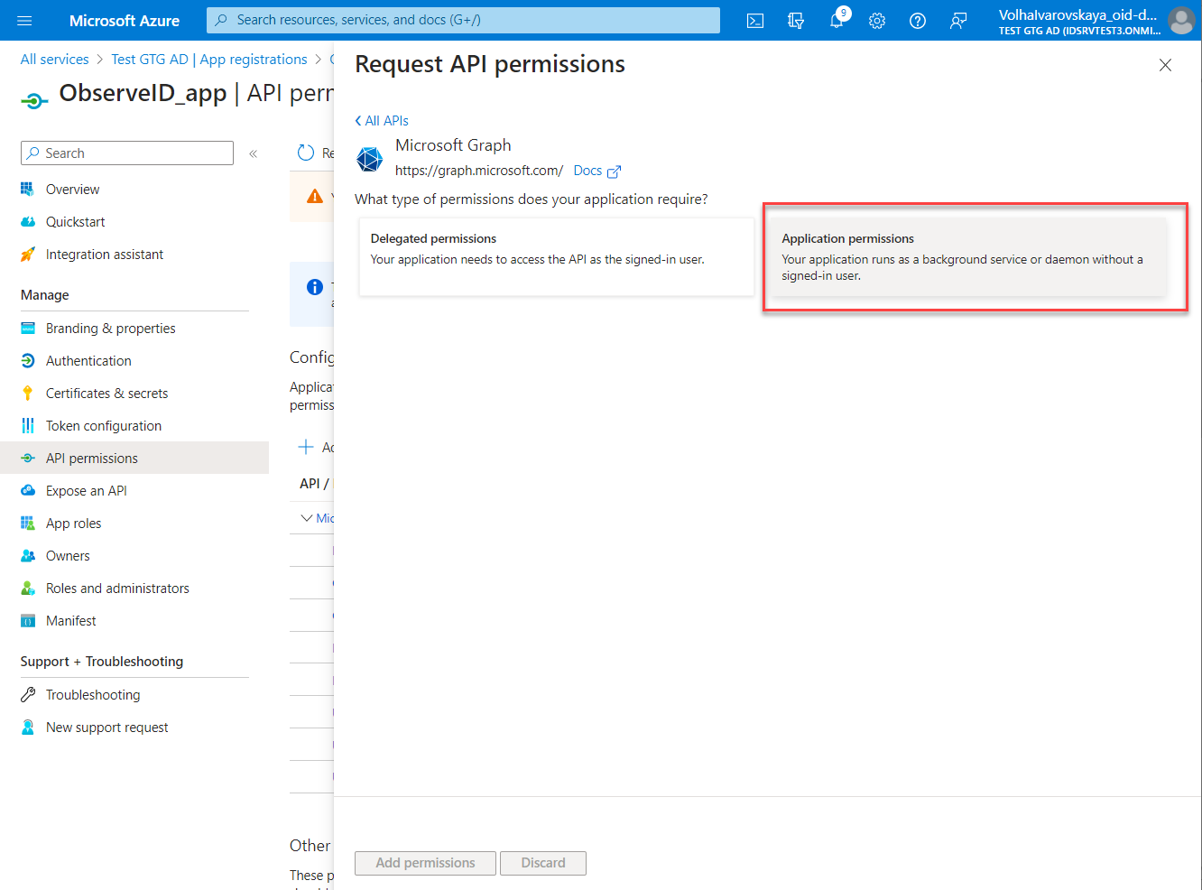Expand the Microsoft Graph permissions row chevron

point(307,518)
